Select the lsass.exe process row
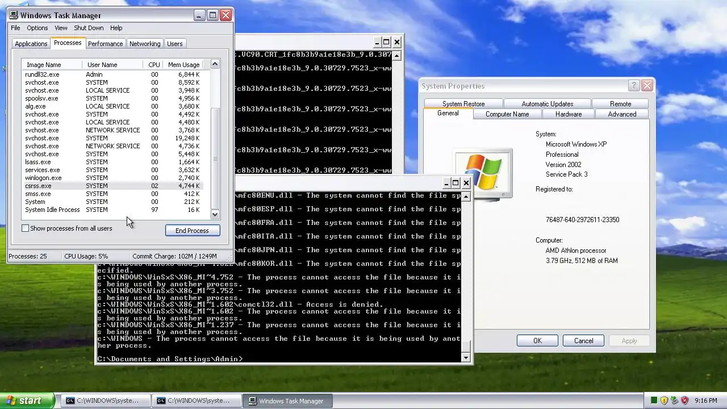727x409 pixels. pos(112,162)
